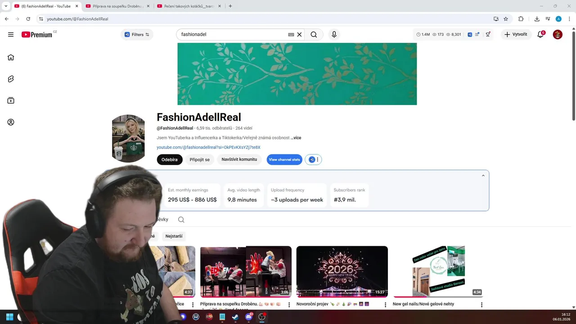Open the channel youtube.com link
Screen dimensions: 576x324
point(208,147)
